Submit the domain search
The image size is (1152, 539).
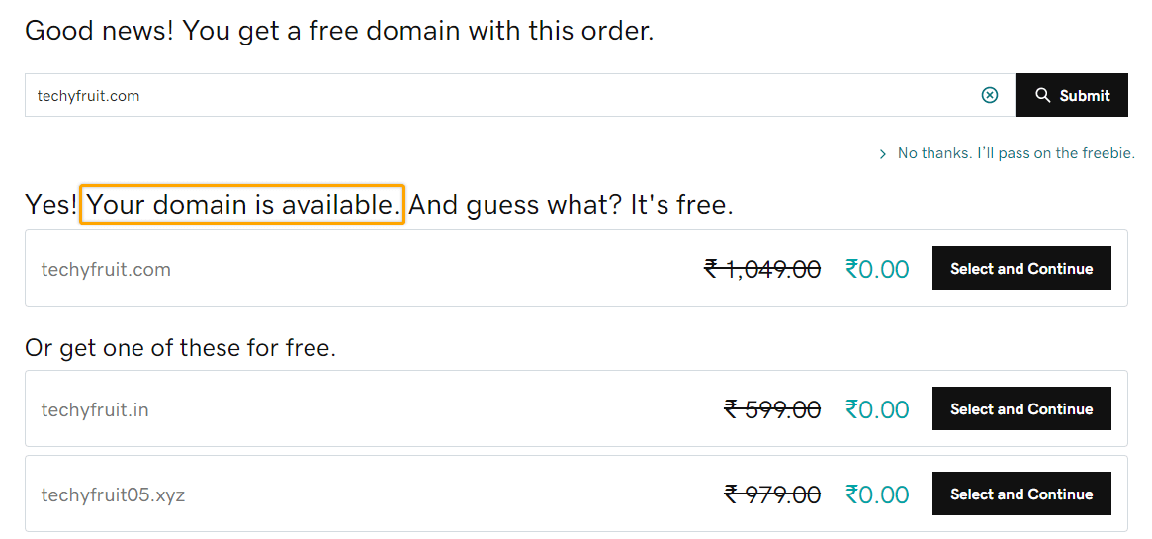tap(1071, 95)
